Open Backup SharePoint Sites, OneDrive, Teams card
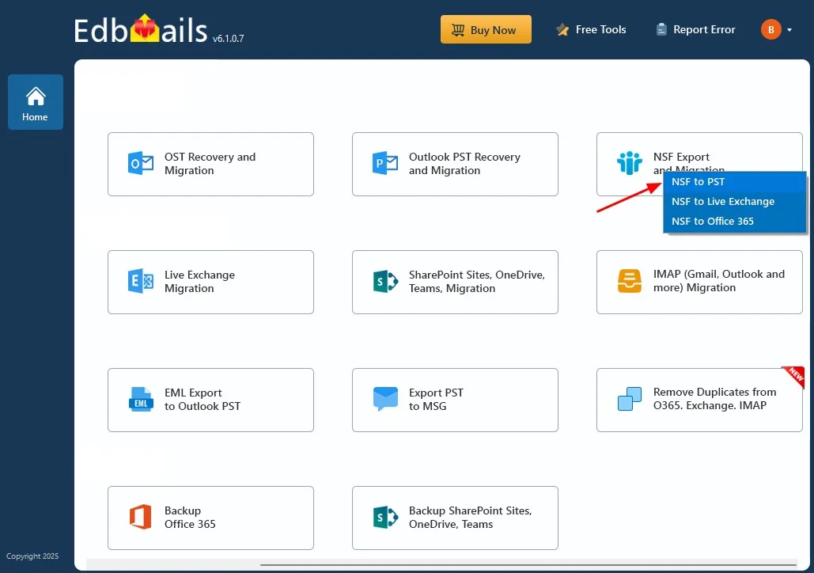This screenshot has width=814, height=573. coord(455,518)
